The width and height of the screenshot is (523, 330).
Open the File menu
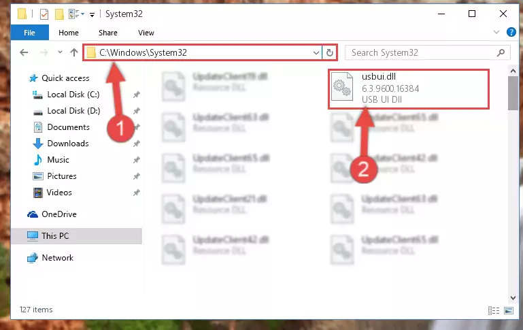(29, 33)
